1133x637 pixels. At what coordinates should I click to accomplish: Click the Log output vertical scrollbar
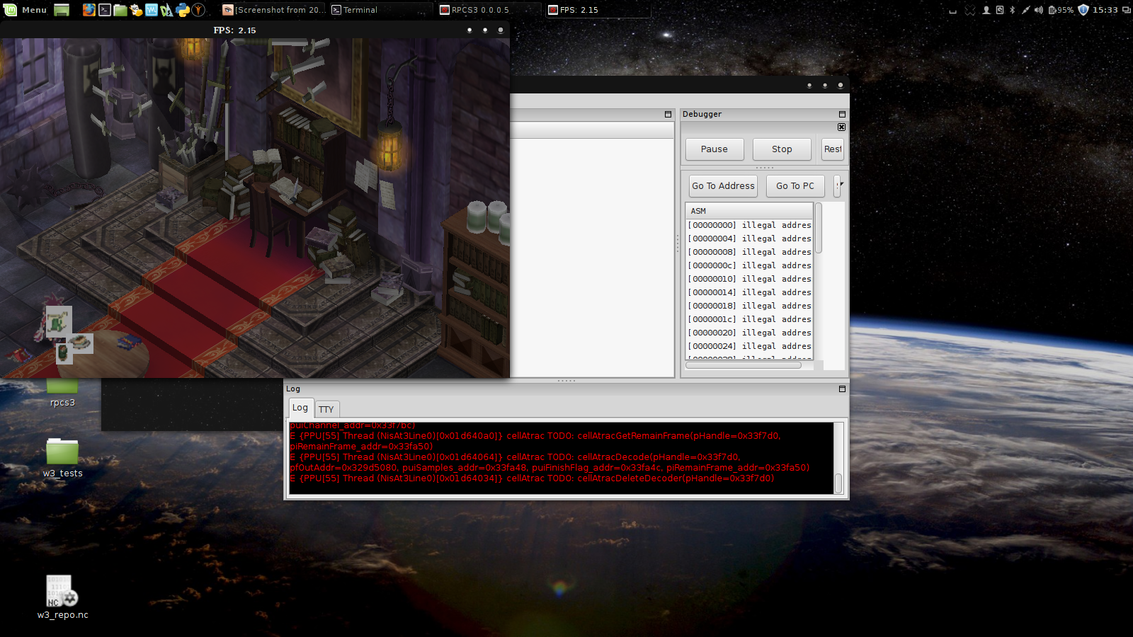(838, 483)
